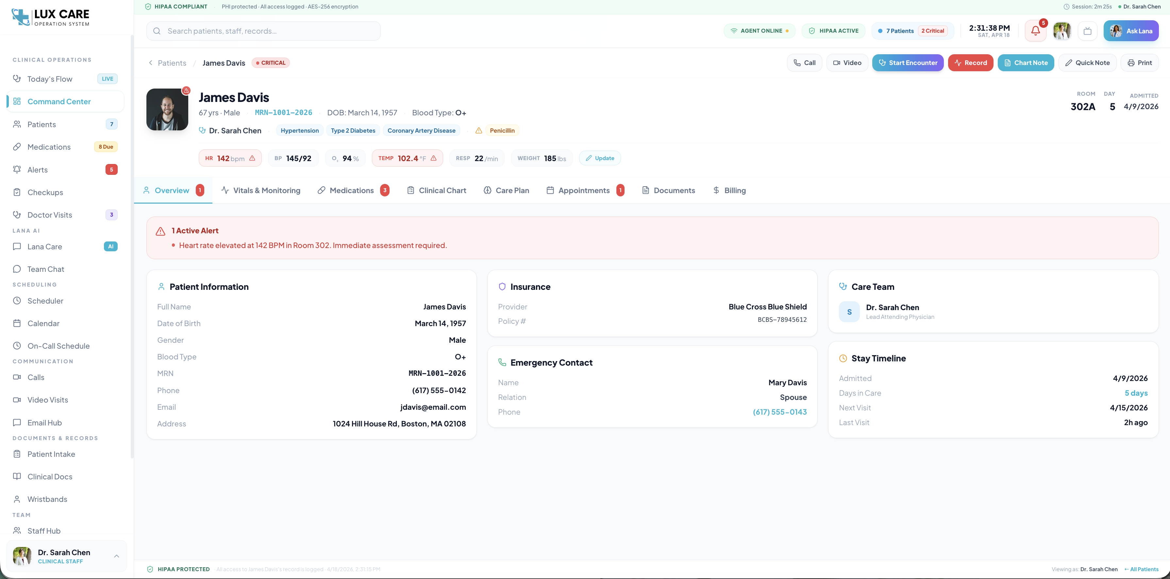
Task: Open Today's Flow in sidebar
Action: pyautogui.click(x=65, y=79)
